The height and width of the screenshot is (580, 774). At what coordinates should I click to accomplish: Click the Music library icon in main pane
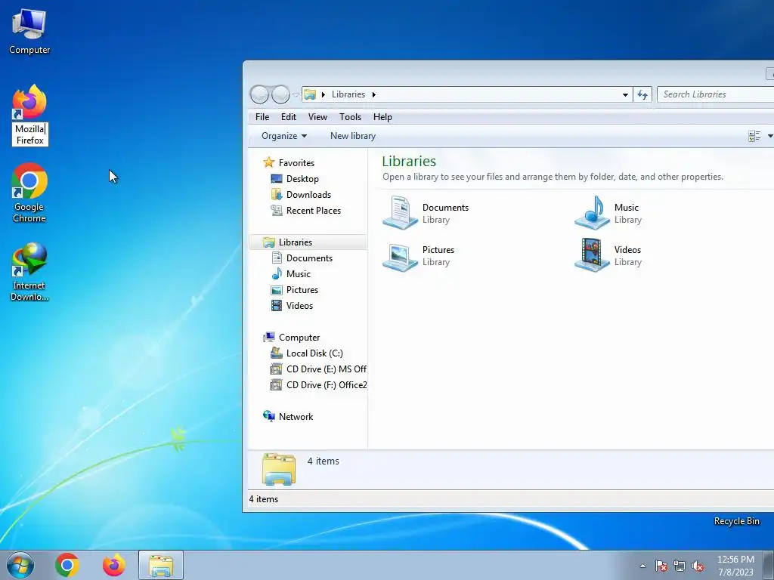[592, 212]
